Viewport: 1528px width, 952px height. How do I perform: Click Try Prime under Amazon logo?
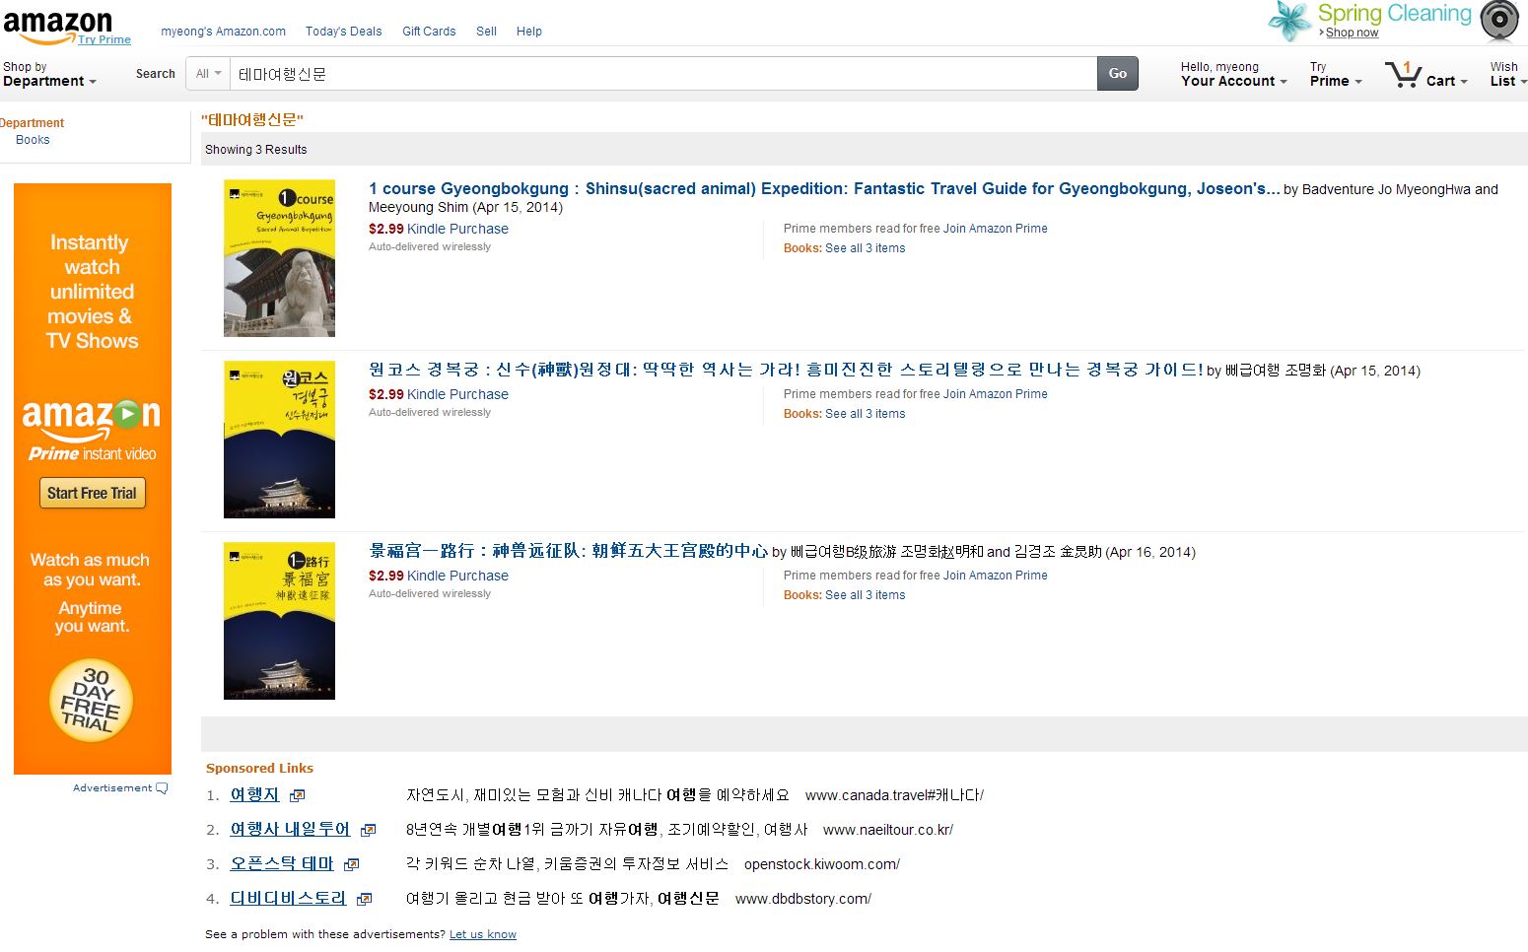tap(104, 39)
